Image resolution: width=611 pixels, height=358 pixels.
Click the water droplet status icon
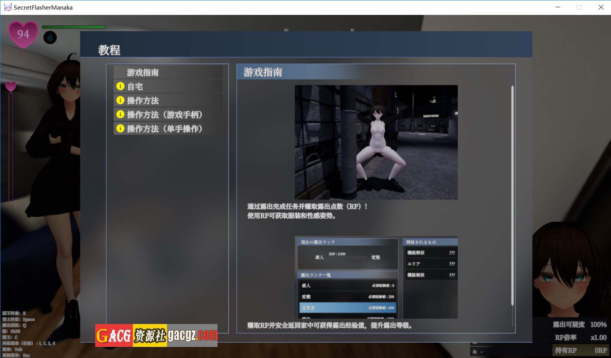coord(50,37)
